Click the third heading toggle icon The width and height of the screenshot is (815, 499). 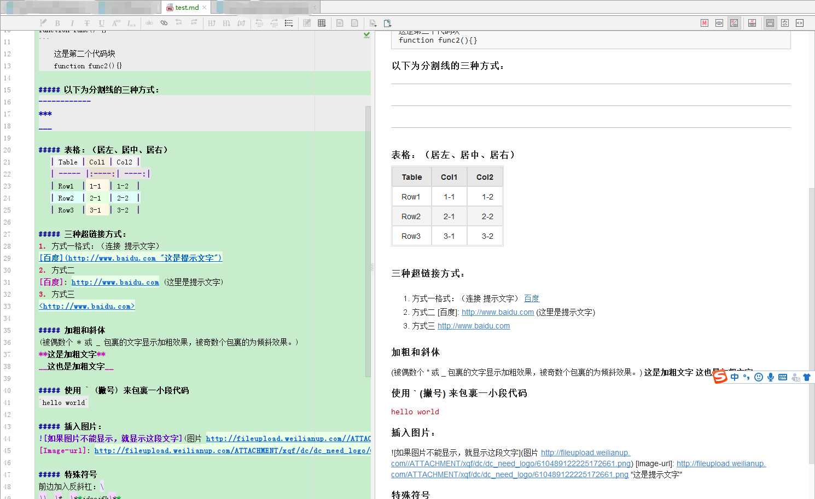pos(241,23)
